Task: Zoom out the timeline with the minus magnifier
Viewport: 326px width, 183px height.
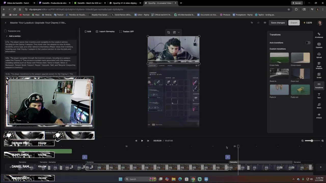Action: pyautogui.click(x=303, y=141)
